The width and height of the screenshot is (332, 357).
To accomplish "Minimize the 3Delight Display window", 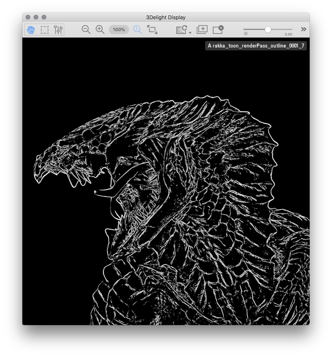I will (x=36, y=17).
